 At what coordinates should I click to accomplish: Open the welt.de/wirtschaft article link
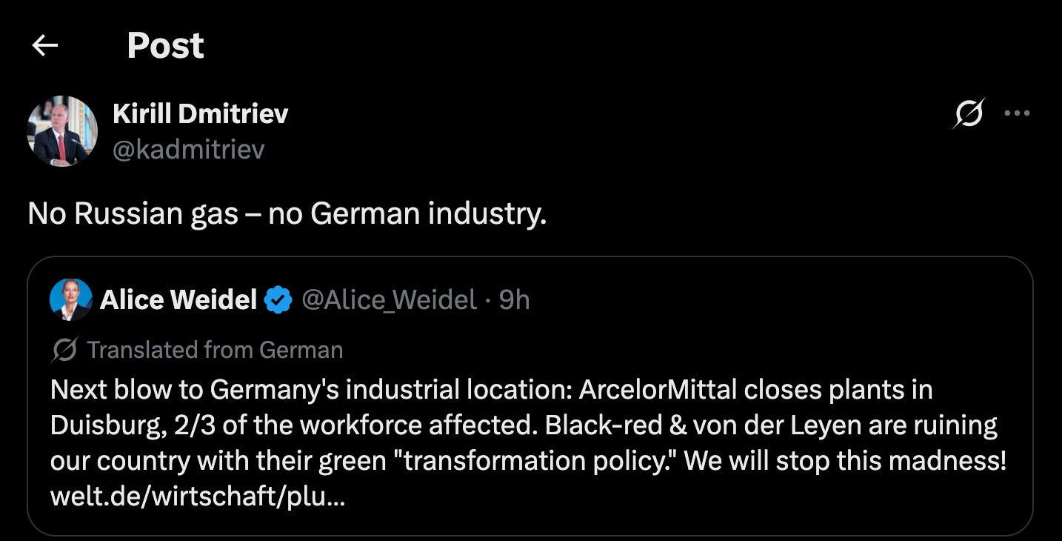(x=198, y=497)
